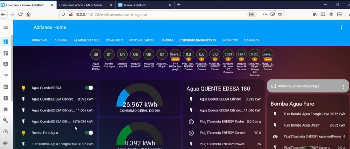Image resolution: width=350 pixels, height=149 pixels.
Task: Open the Firefox page actions ellipsis menu
Action: point(265,14)
